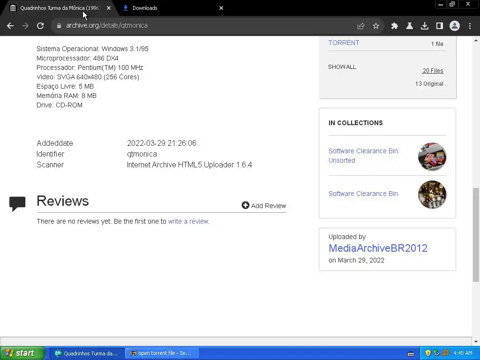Click the Reviews speech bubble icon
Image resolution: width=480 pixels, height=360 pixels.
[x=17, y=204]
